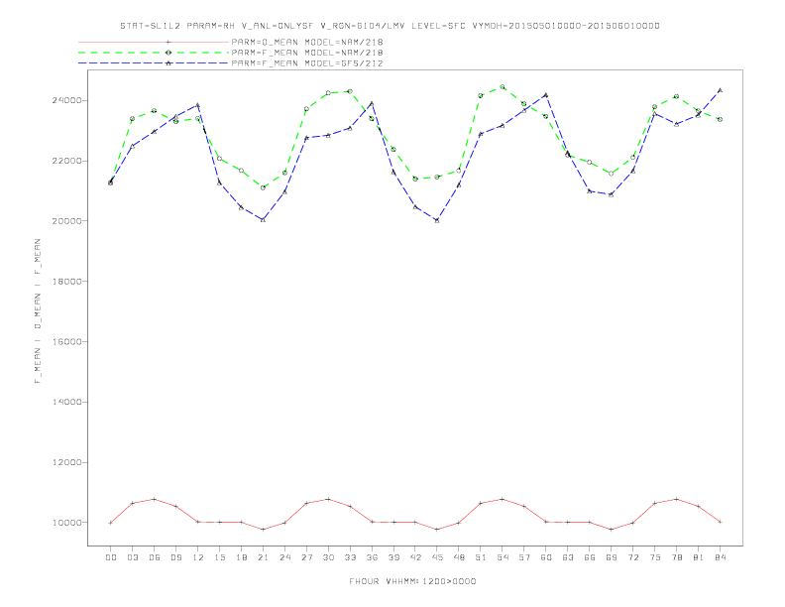Click the blue dashed line legend sample
The image size is (785, 607).
(x=154, y=63)
